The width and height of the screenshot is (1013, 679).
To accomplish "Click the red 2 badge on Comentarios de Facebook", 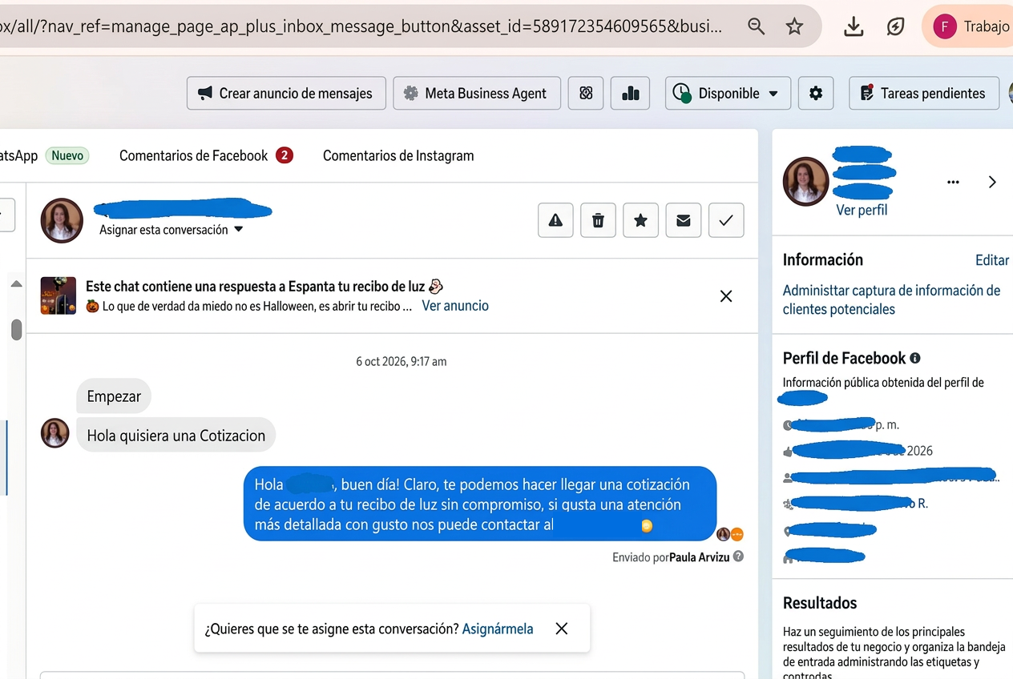I will click(x=285, y=155).
